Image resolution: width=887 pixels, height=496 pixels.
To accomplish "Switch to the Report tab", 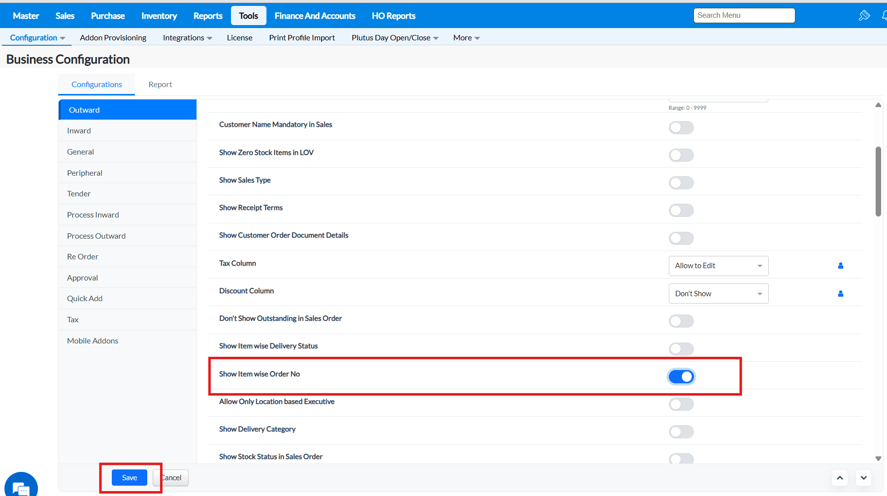I will 160,85.
